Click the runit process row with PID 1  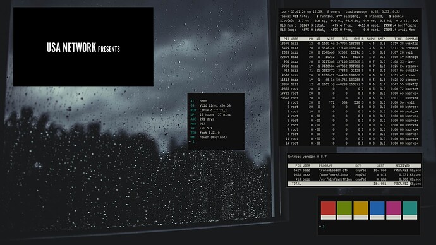[x=349, y=102]
